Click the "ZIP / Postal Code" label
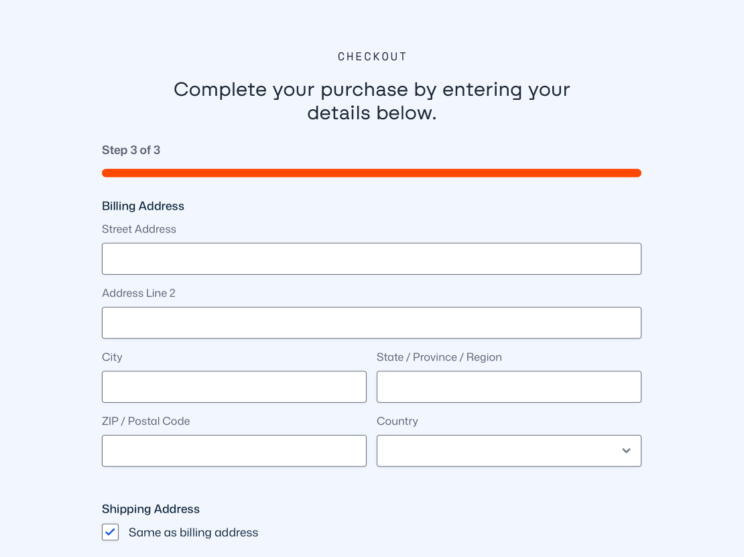This screenshot has height=557, width=744. click(145, 421)
